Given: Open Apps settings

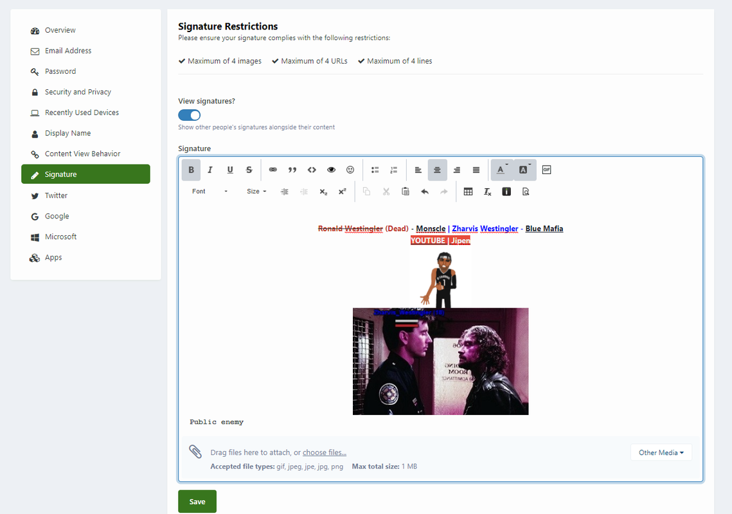Looking at the screenshot, I should coord(85,257).
